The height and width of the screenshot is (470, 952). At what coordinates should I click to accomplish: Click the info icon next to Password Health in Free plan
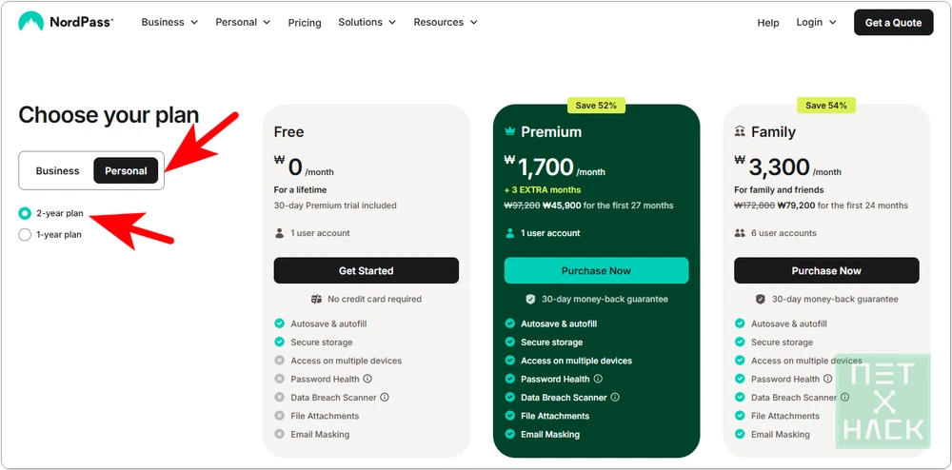[x=367, y=379]
